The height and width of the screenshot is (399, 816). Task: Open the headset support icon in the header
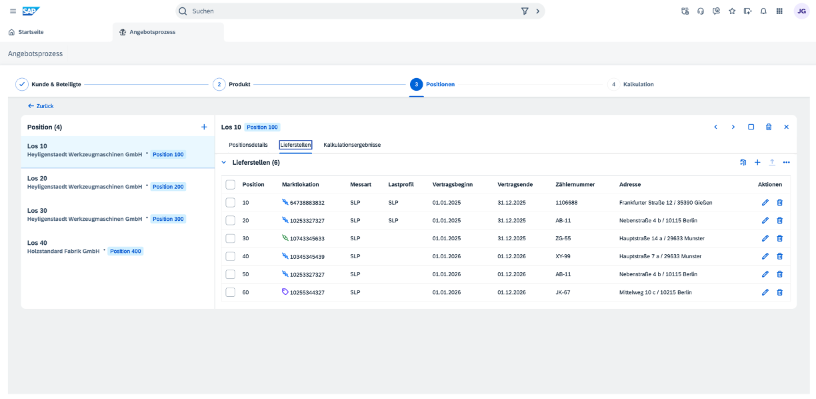tap(701, 11)
